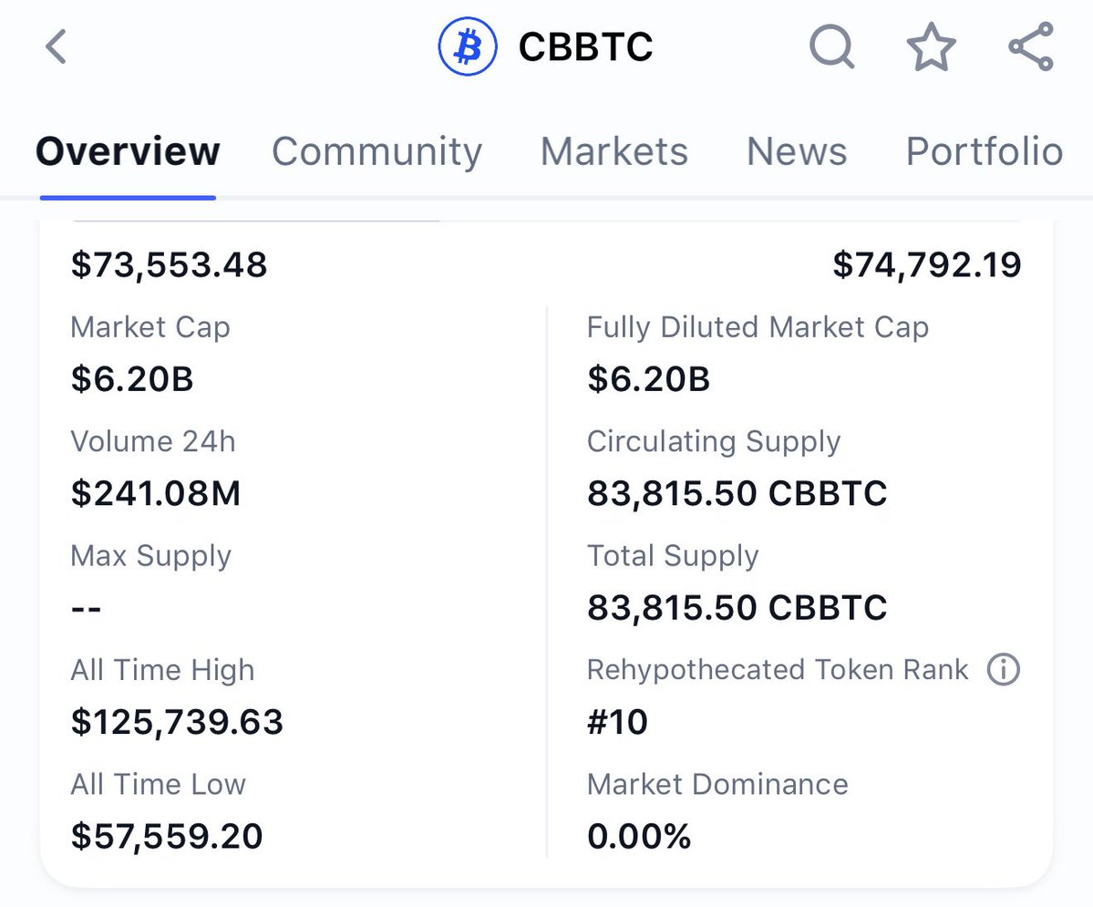
Task: Click the Fully Diluted Market Cap value
Action: coord(648,380)
